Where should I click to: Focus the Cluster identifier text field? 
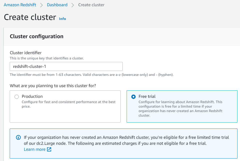click(66, 66)
